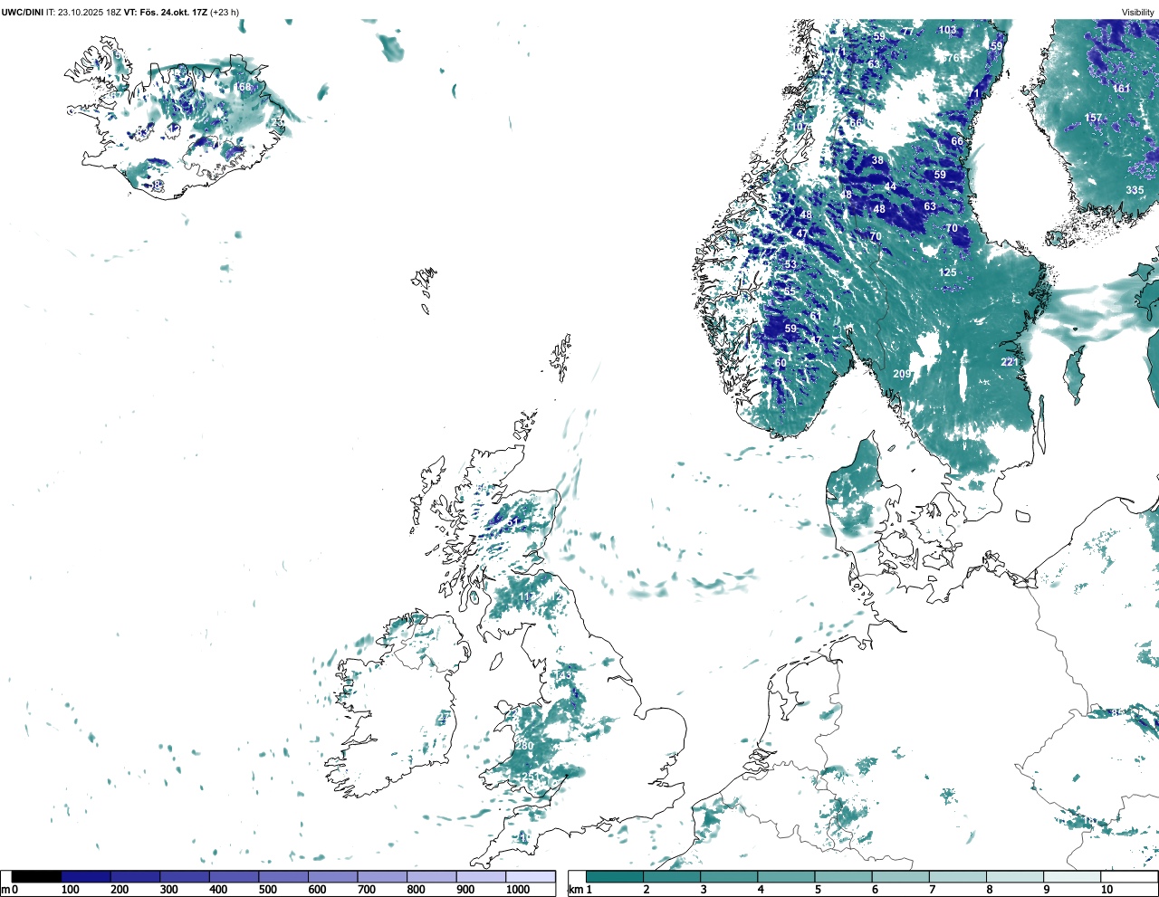Pick the 500–600 m legend swatch
This screenshot has width=1159, height=897.
[283, 876]
